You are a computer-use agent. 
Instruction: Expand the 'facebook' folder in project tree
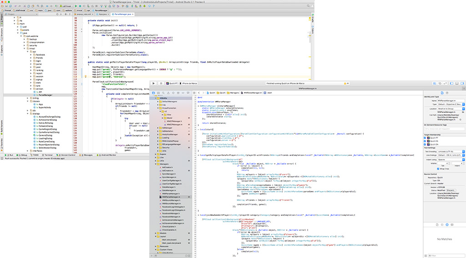(x=31, y=55)
